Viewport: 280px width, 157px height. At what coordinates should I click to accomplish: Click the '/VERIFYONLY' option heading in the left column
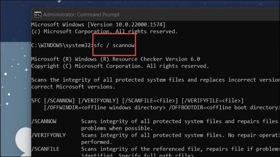coord(48,135)
